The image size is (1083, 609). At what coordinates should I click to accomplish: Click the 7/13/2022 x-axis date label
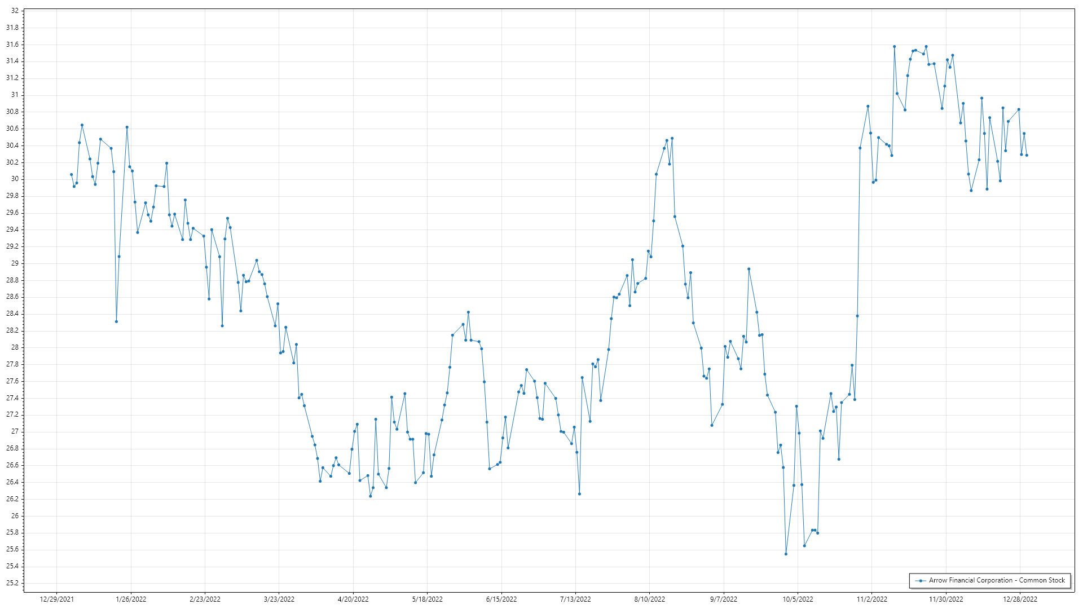pos(575,599)
